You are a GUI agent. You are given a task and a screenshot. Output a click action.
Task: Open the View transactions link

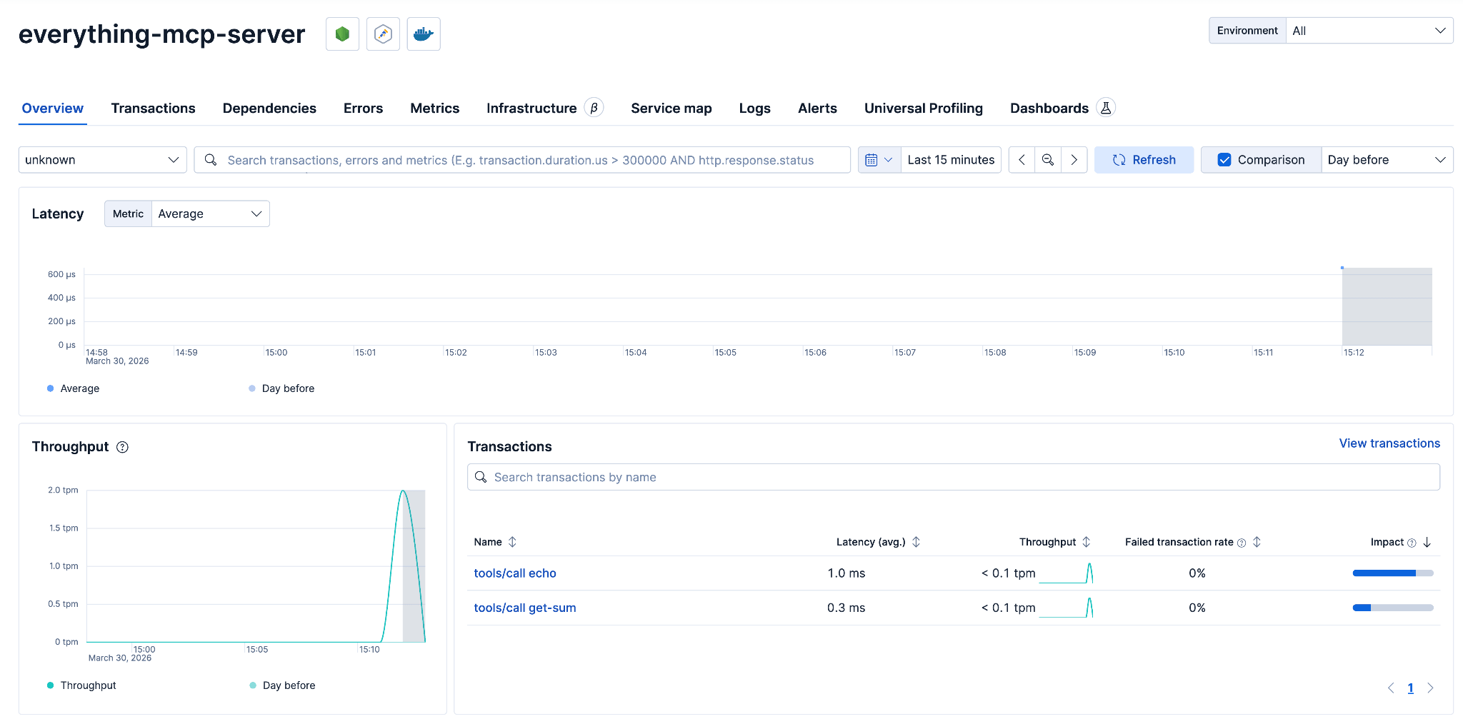[1389, 443]
